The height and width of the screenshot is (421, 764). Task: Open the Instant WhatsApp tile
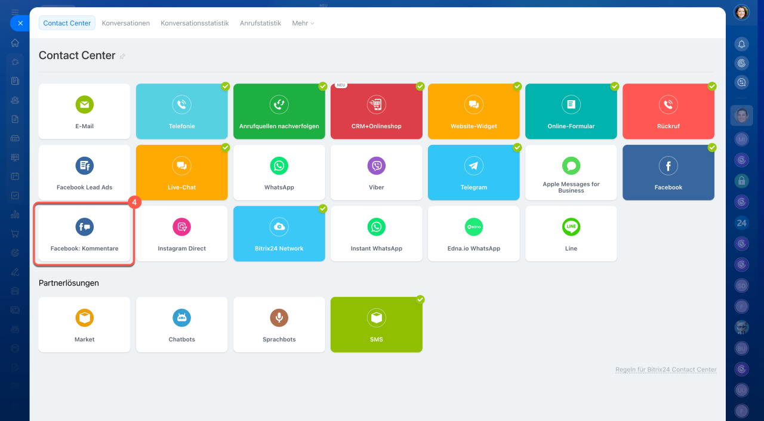coord(377,234)
